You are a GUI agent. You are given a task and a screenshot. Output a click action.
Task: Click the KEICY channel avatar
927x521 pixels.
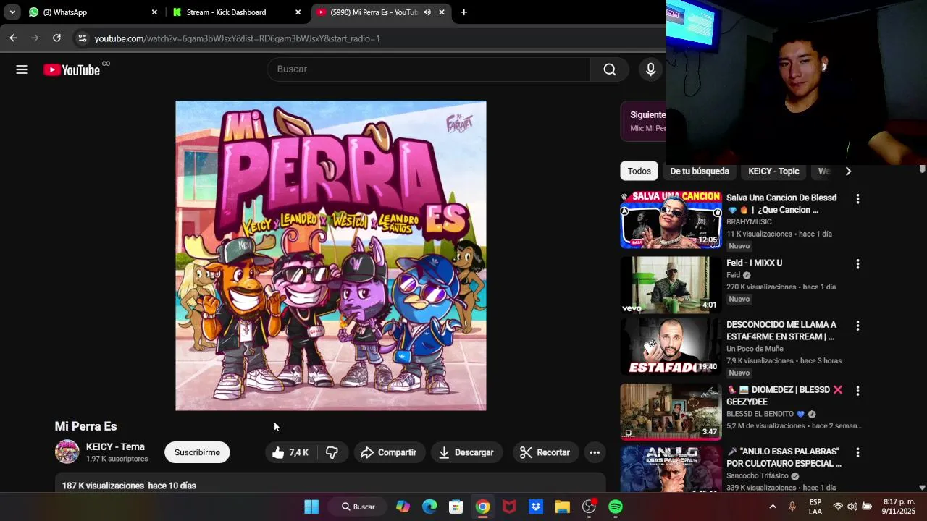pos(67,452)
